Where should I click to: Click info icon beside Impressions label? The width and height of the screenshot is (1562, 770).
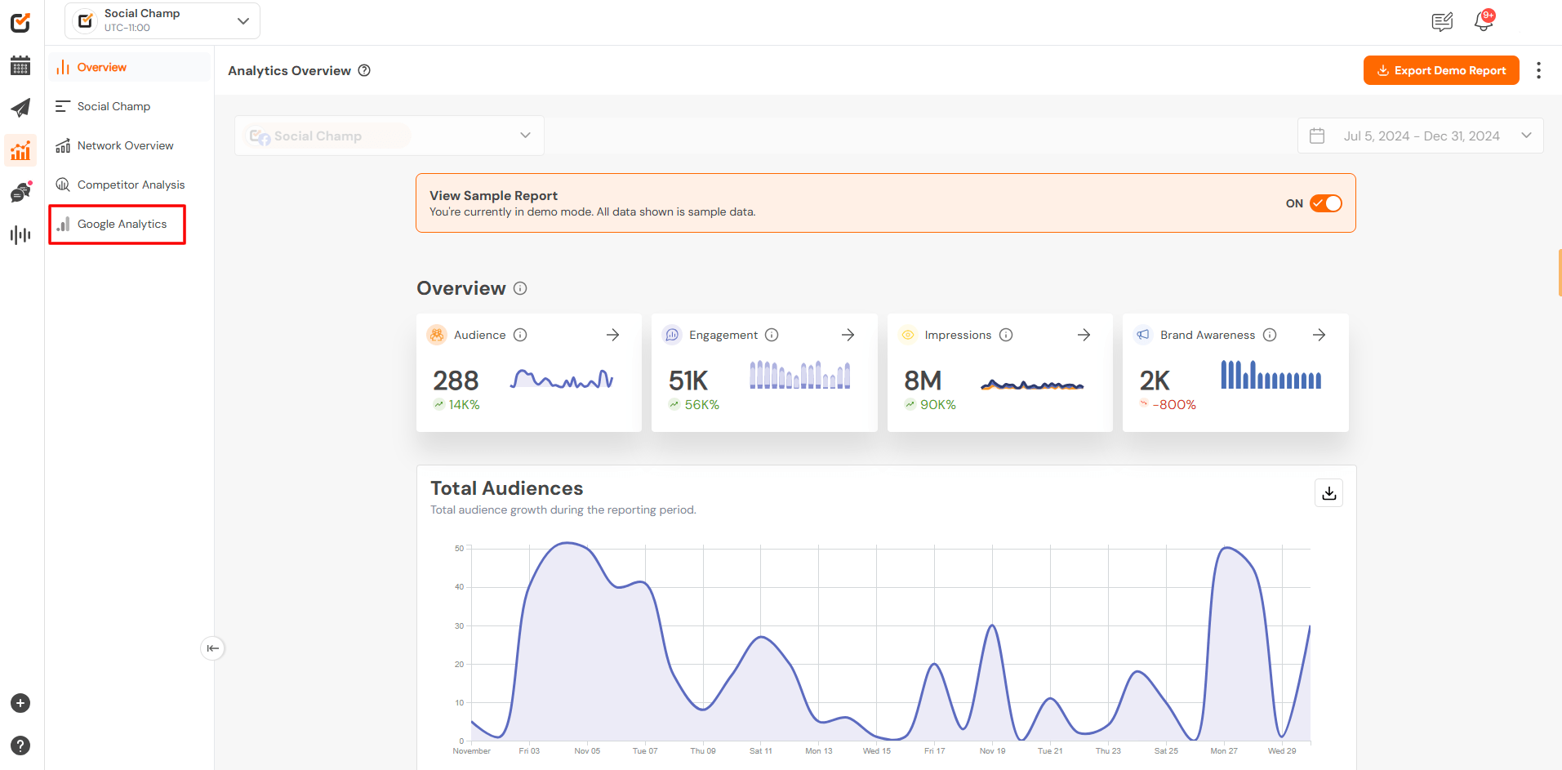pyautogui.click(x=1006, y=335)
